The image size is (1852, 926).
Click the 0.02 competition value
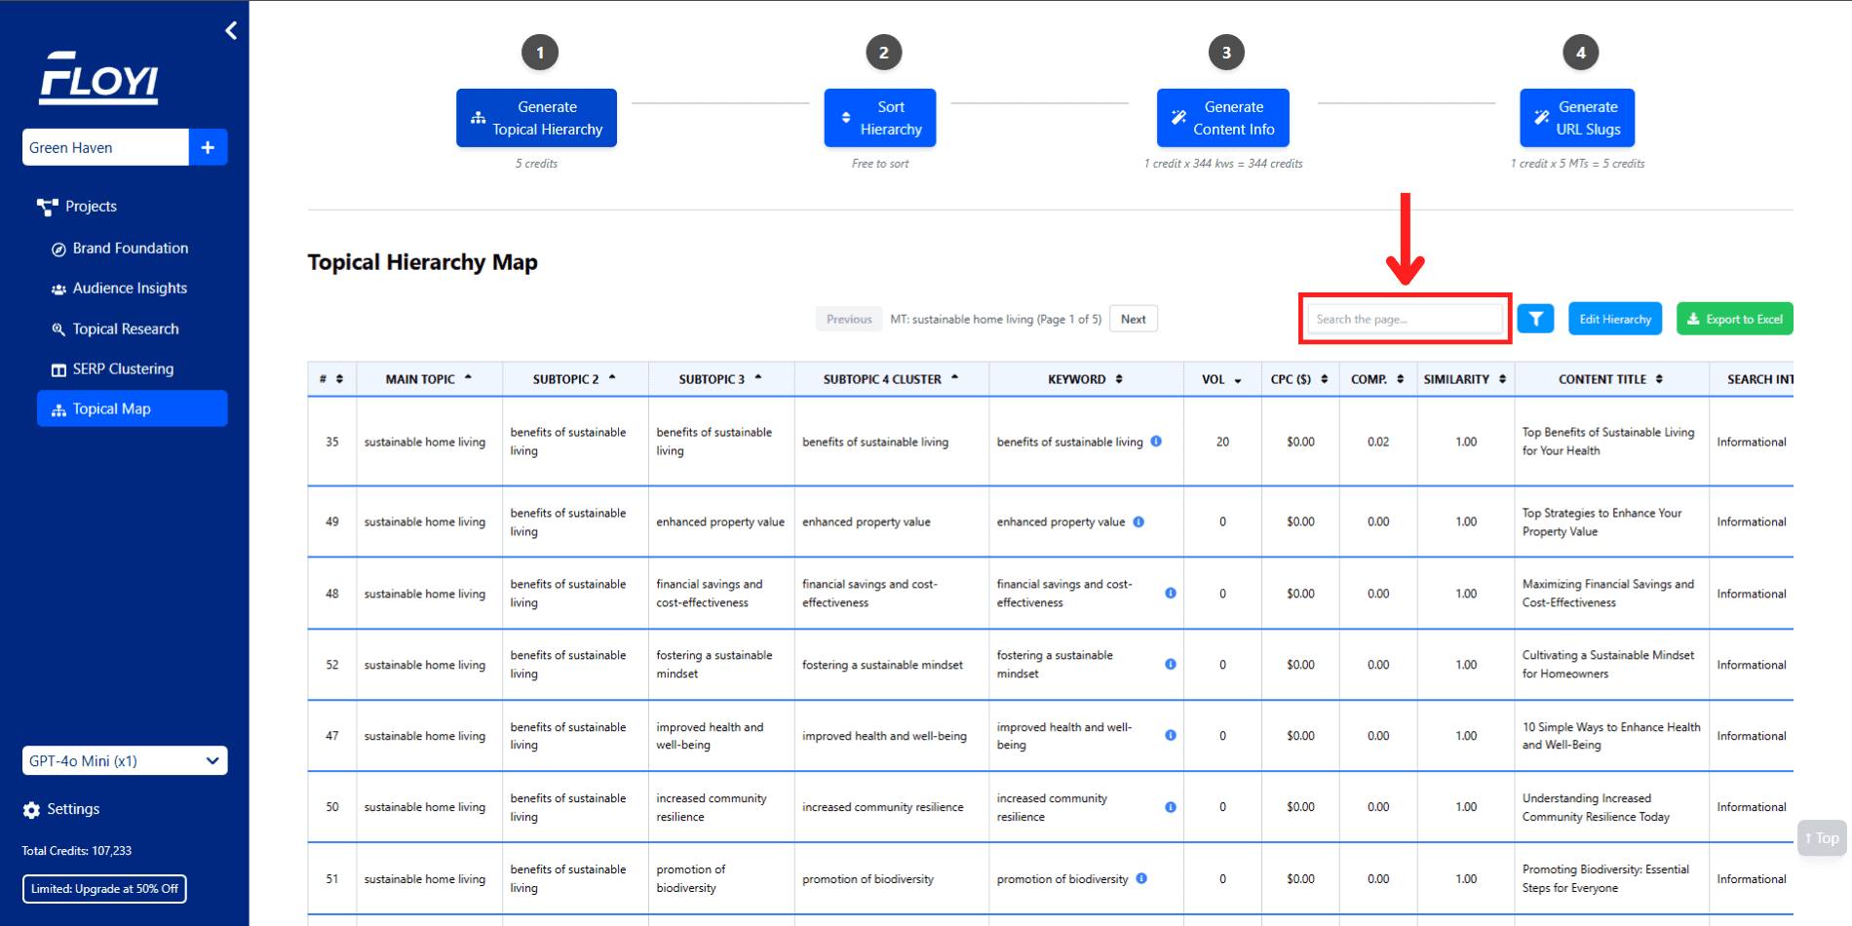coord(1378,442)
